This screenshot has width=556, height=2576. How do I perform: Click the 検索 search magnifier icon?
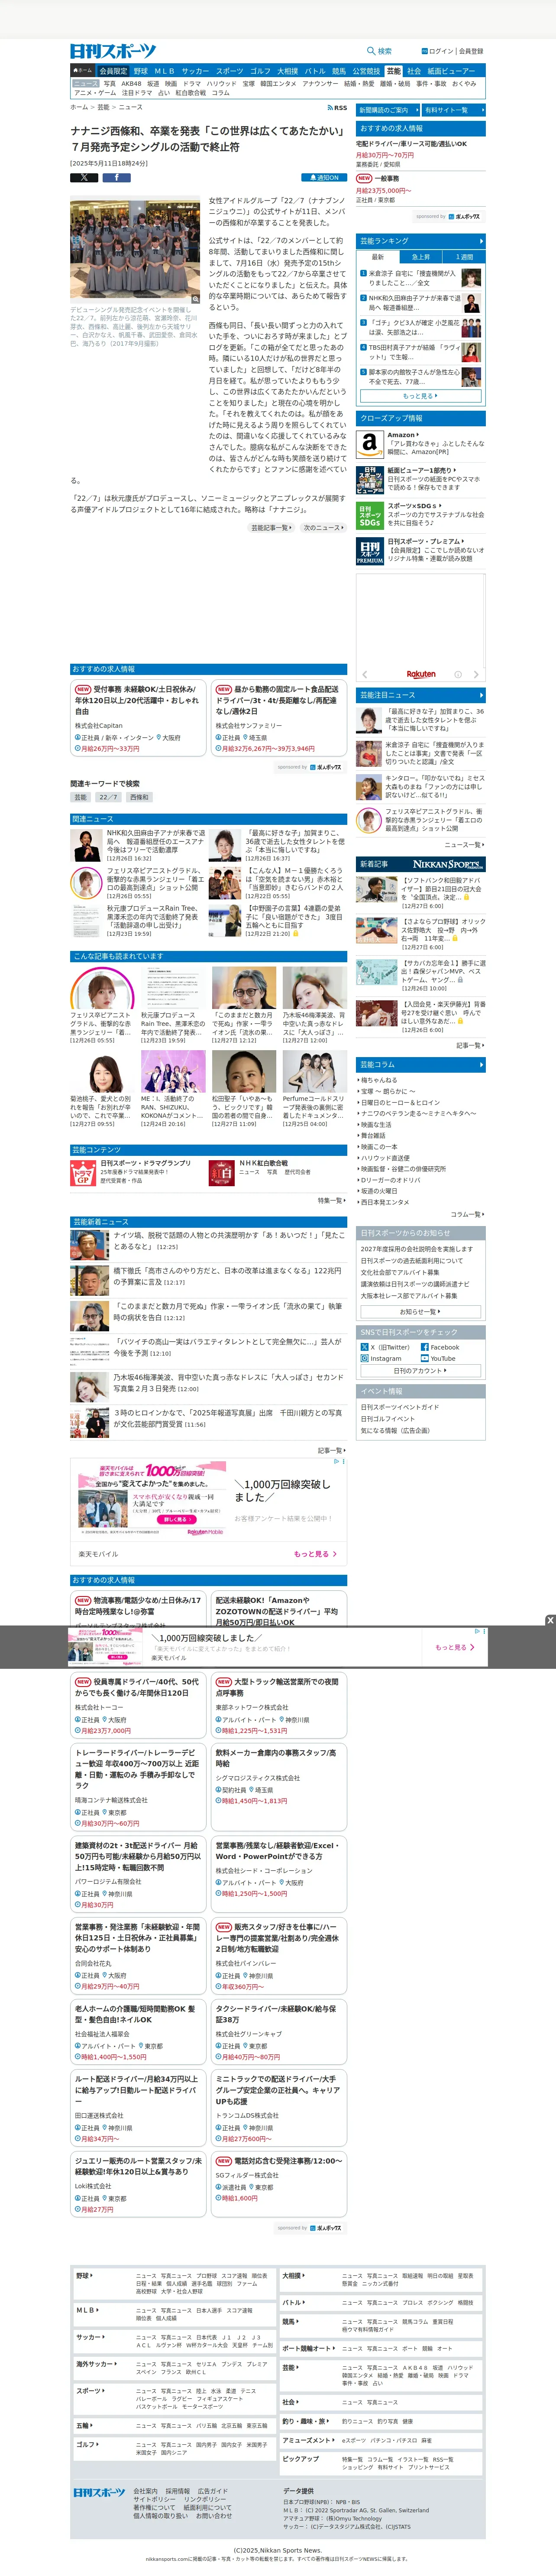point(371,51)
